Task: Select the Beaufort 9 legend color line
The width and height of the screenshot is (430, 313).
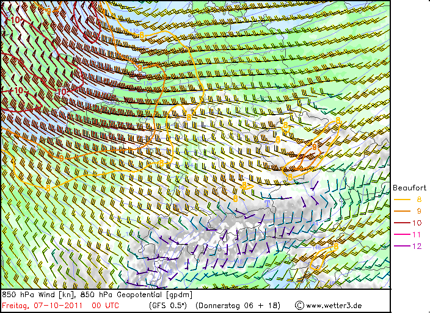Action: (x=403, y=211)
